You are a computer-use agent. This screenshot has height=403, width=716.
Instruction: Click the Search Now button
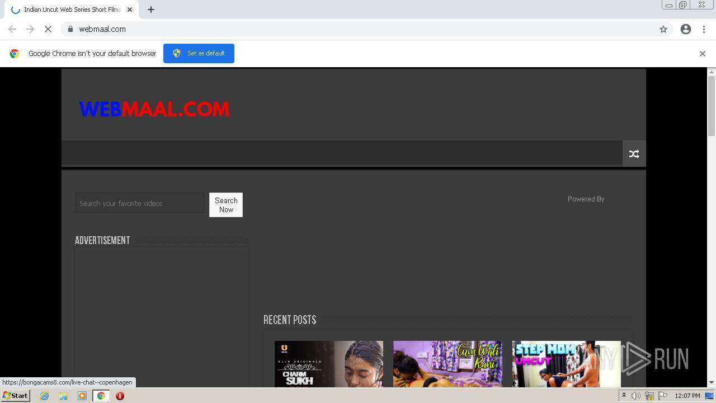tap(226, 205)
